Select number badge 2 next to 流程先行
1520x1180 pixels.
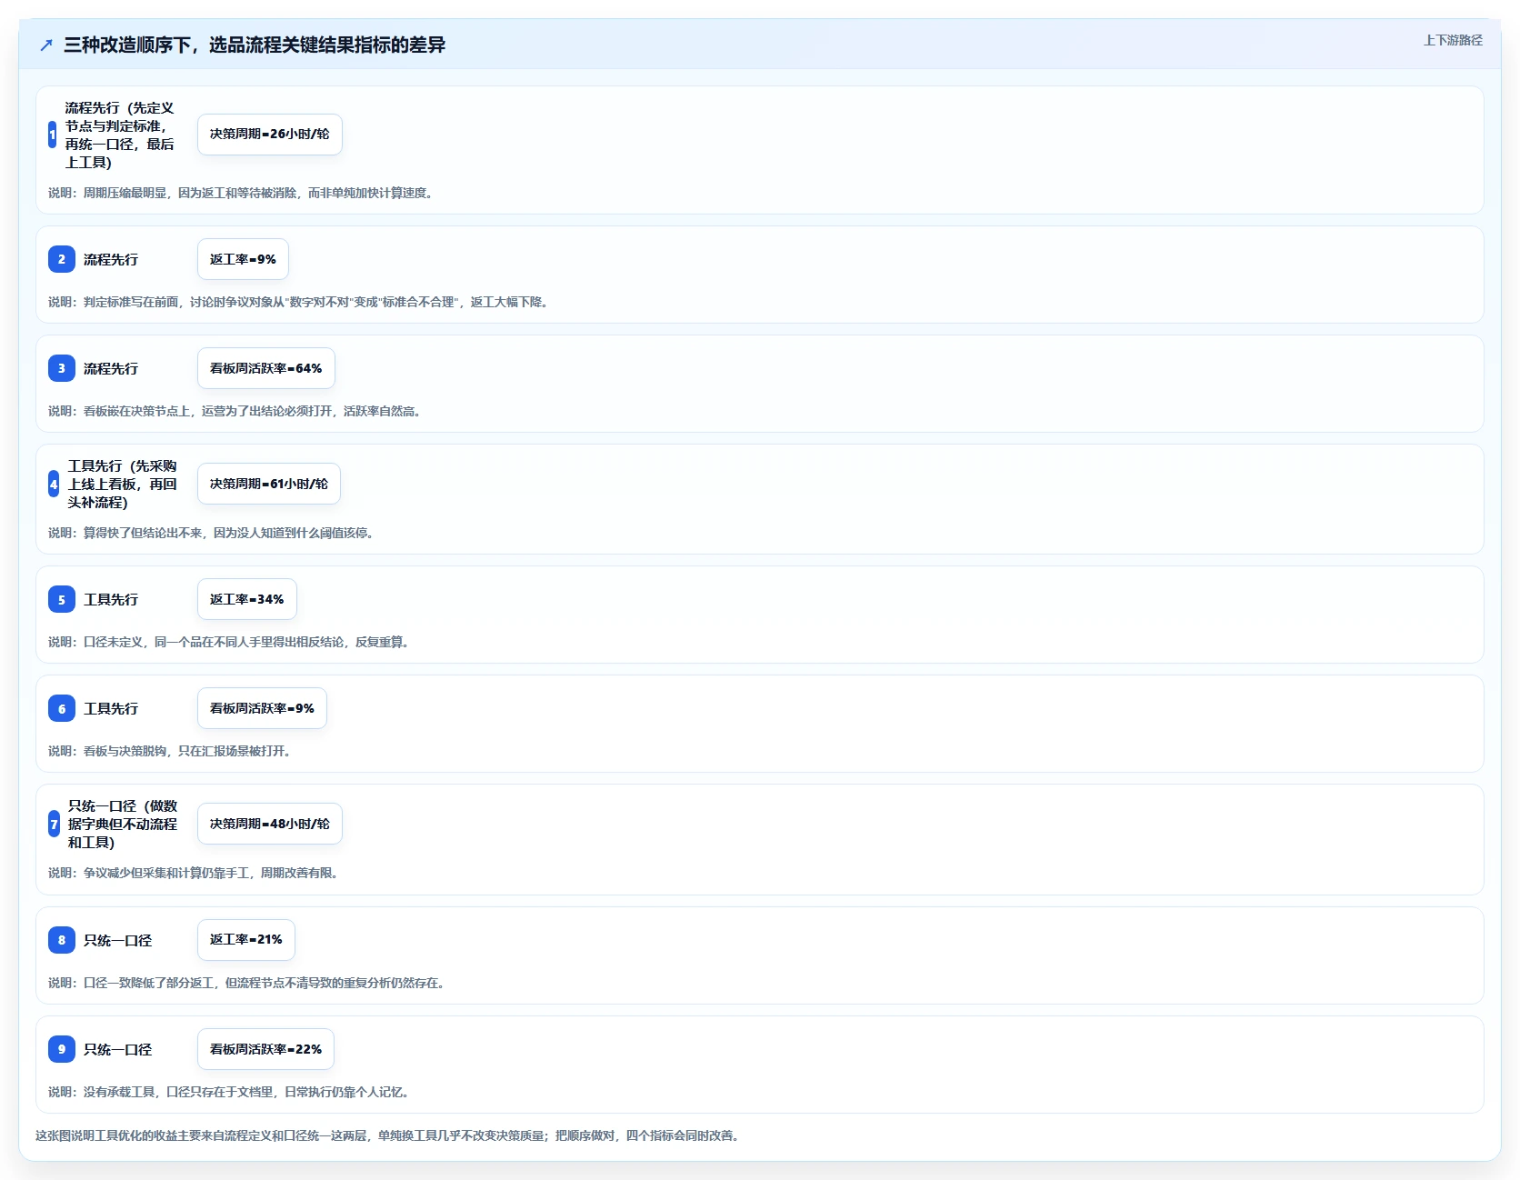pyautogui.click(x=62, y=259)
